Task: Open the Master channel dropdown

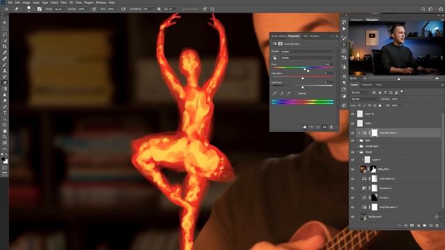Action: click(x=307, y=58)
